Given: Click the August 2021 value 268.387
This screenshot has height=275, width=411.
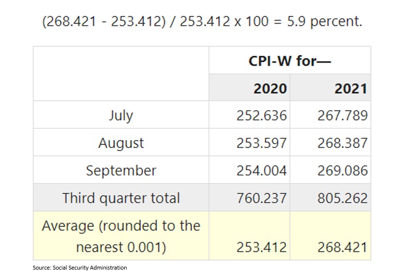Looking at the screenshot, I should click(x=342, y=143).
